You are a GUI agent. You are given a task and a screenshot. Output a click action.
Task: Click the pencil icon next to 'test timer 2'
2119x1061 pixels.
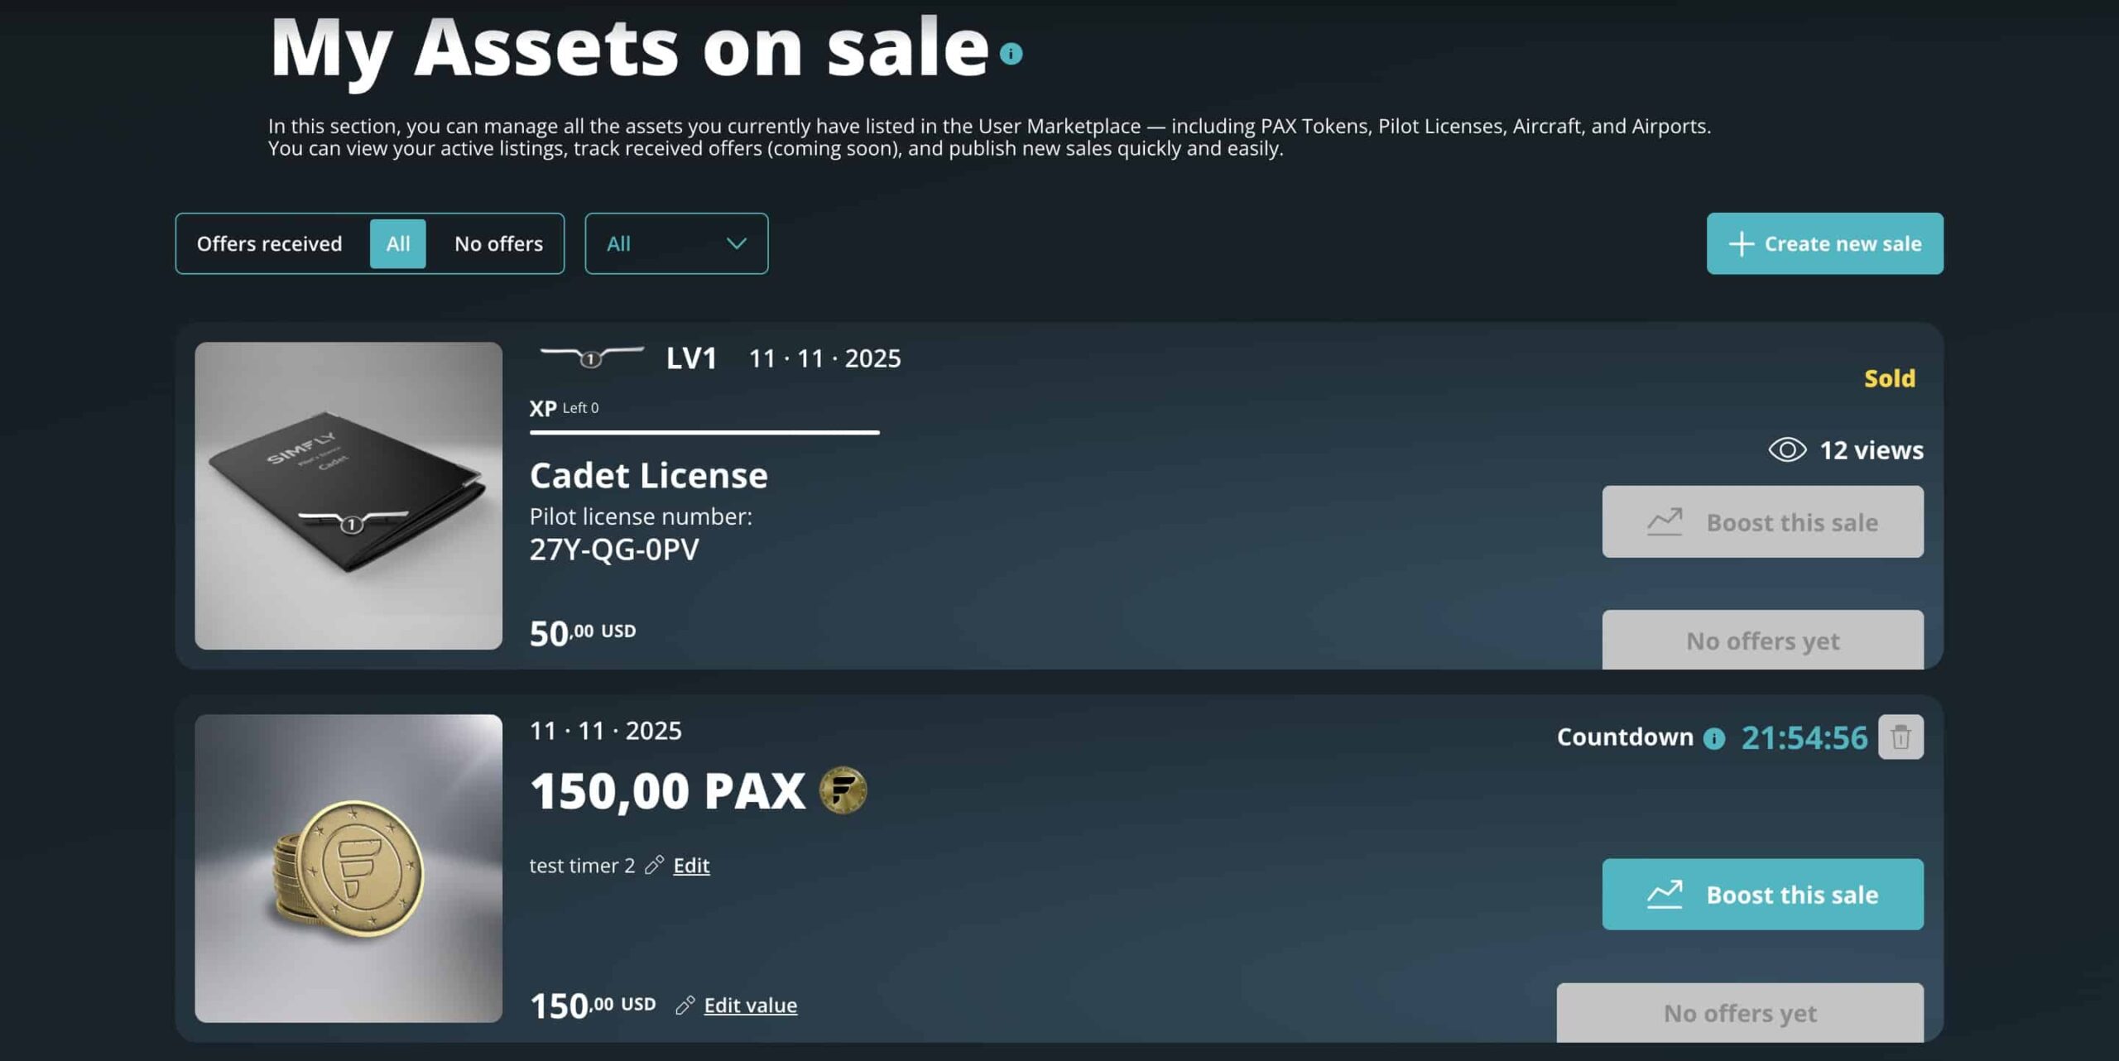[654, 865]
